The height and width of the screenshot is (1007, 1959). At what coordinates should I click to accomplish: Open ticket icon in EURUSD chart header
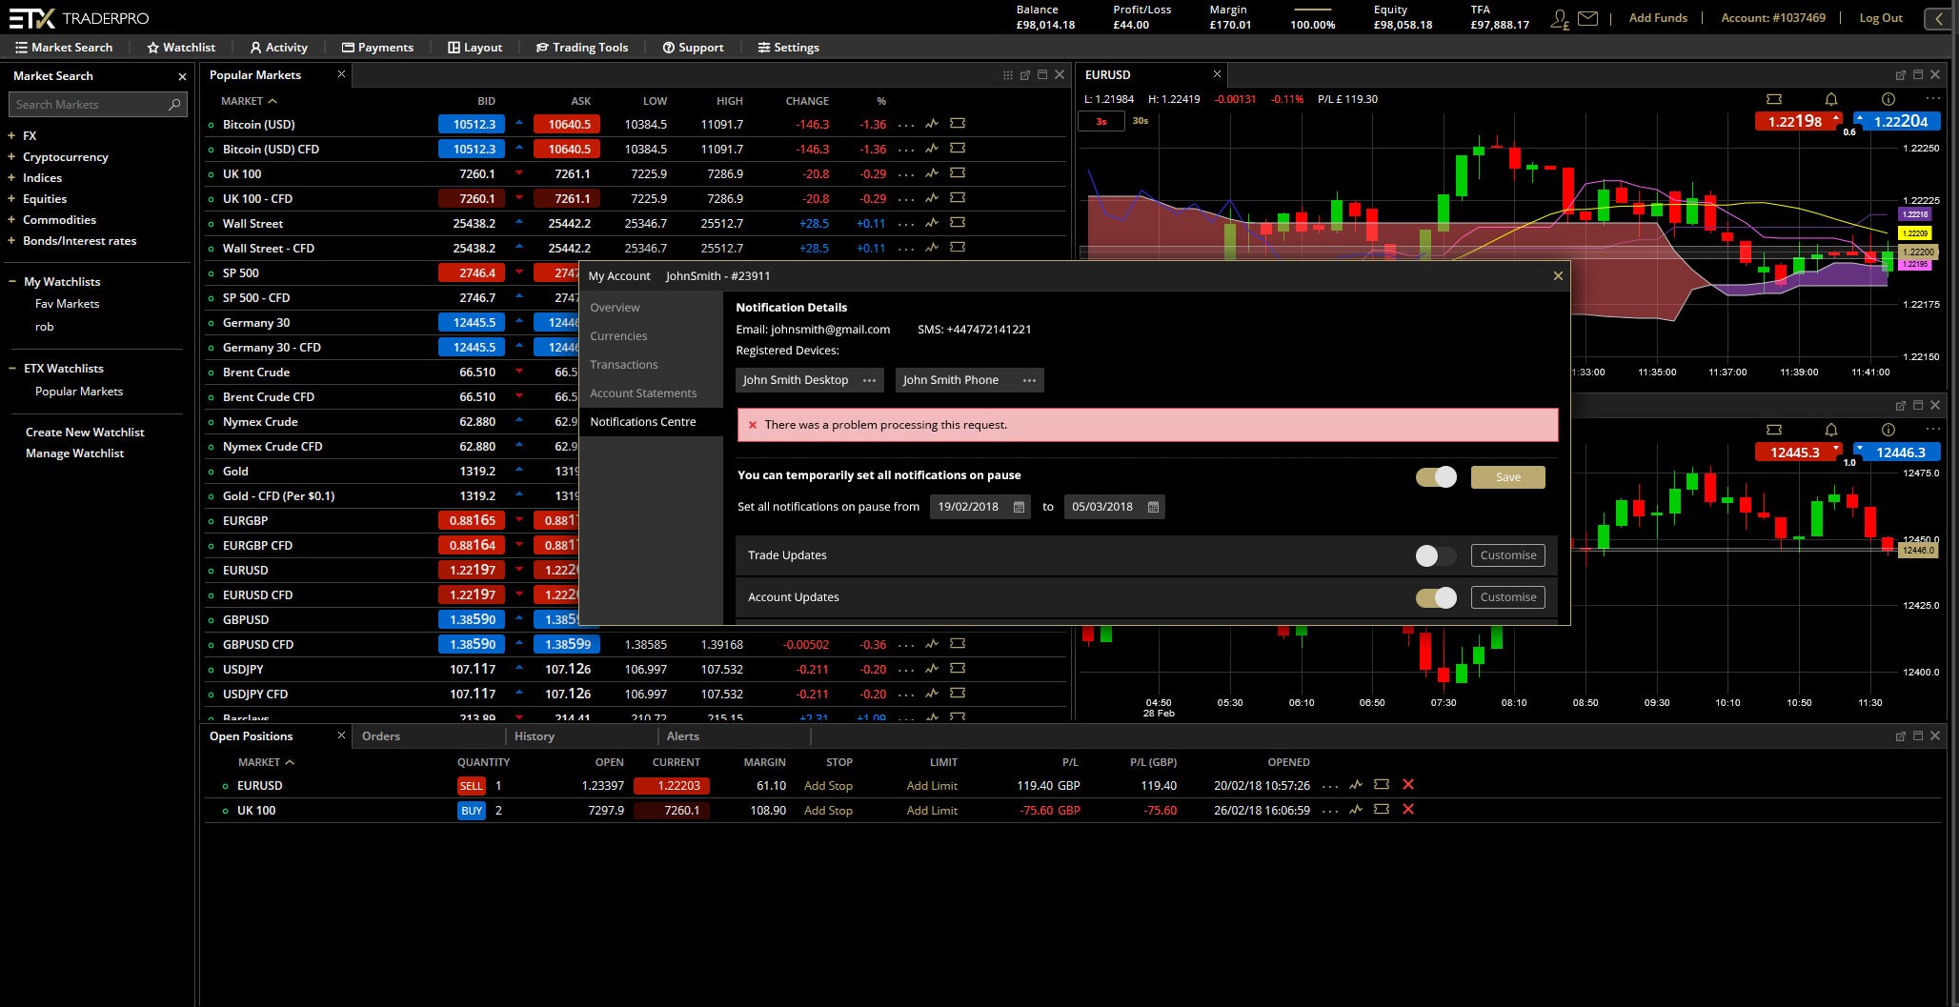pyautogui.click(x=1773, y=99)
